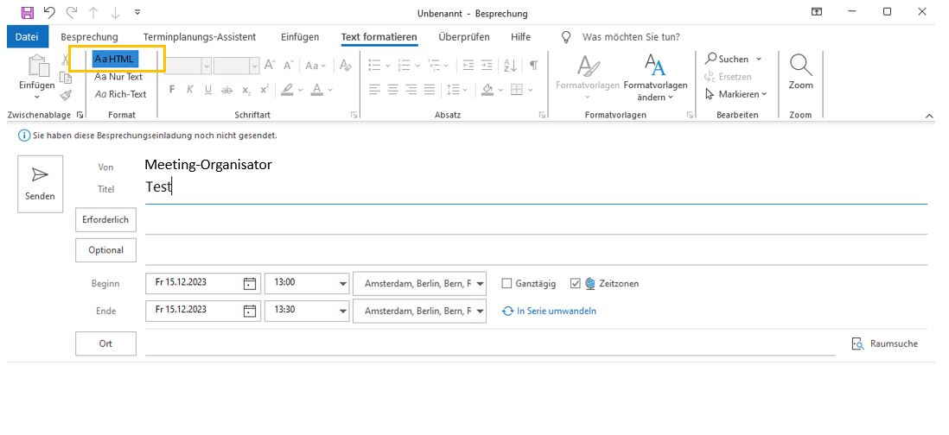Viewport: 949px width, 435px height.
Task: Click the Erforderlich button
Action: [x=107, y=220]
